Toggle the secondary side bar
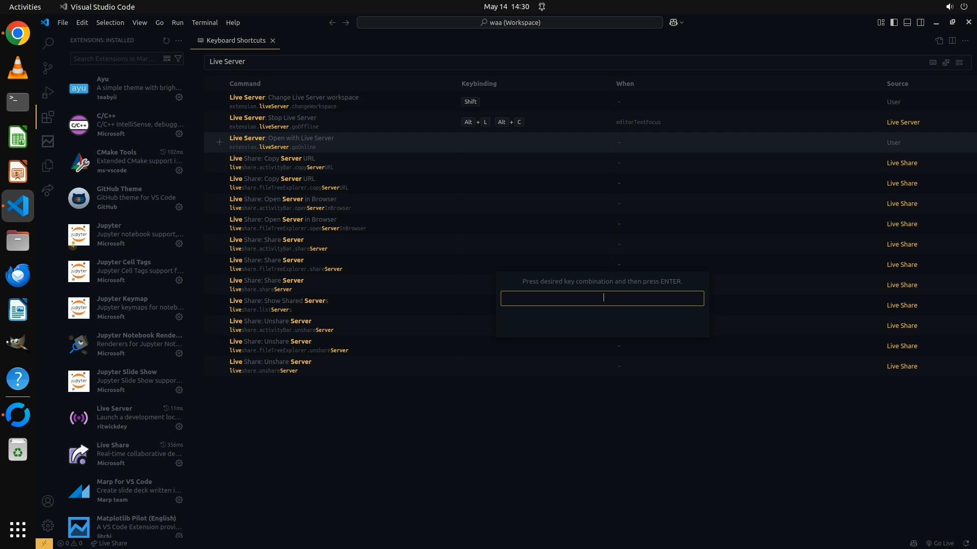Screen dimensions: 977x549 [921, 22]
